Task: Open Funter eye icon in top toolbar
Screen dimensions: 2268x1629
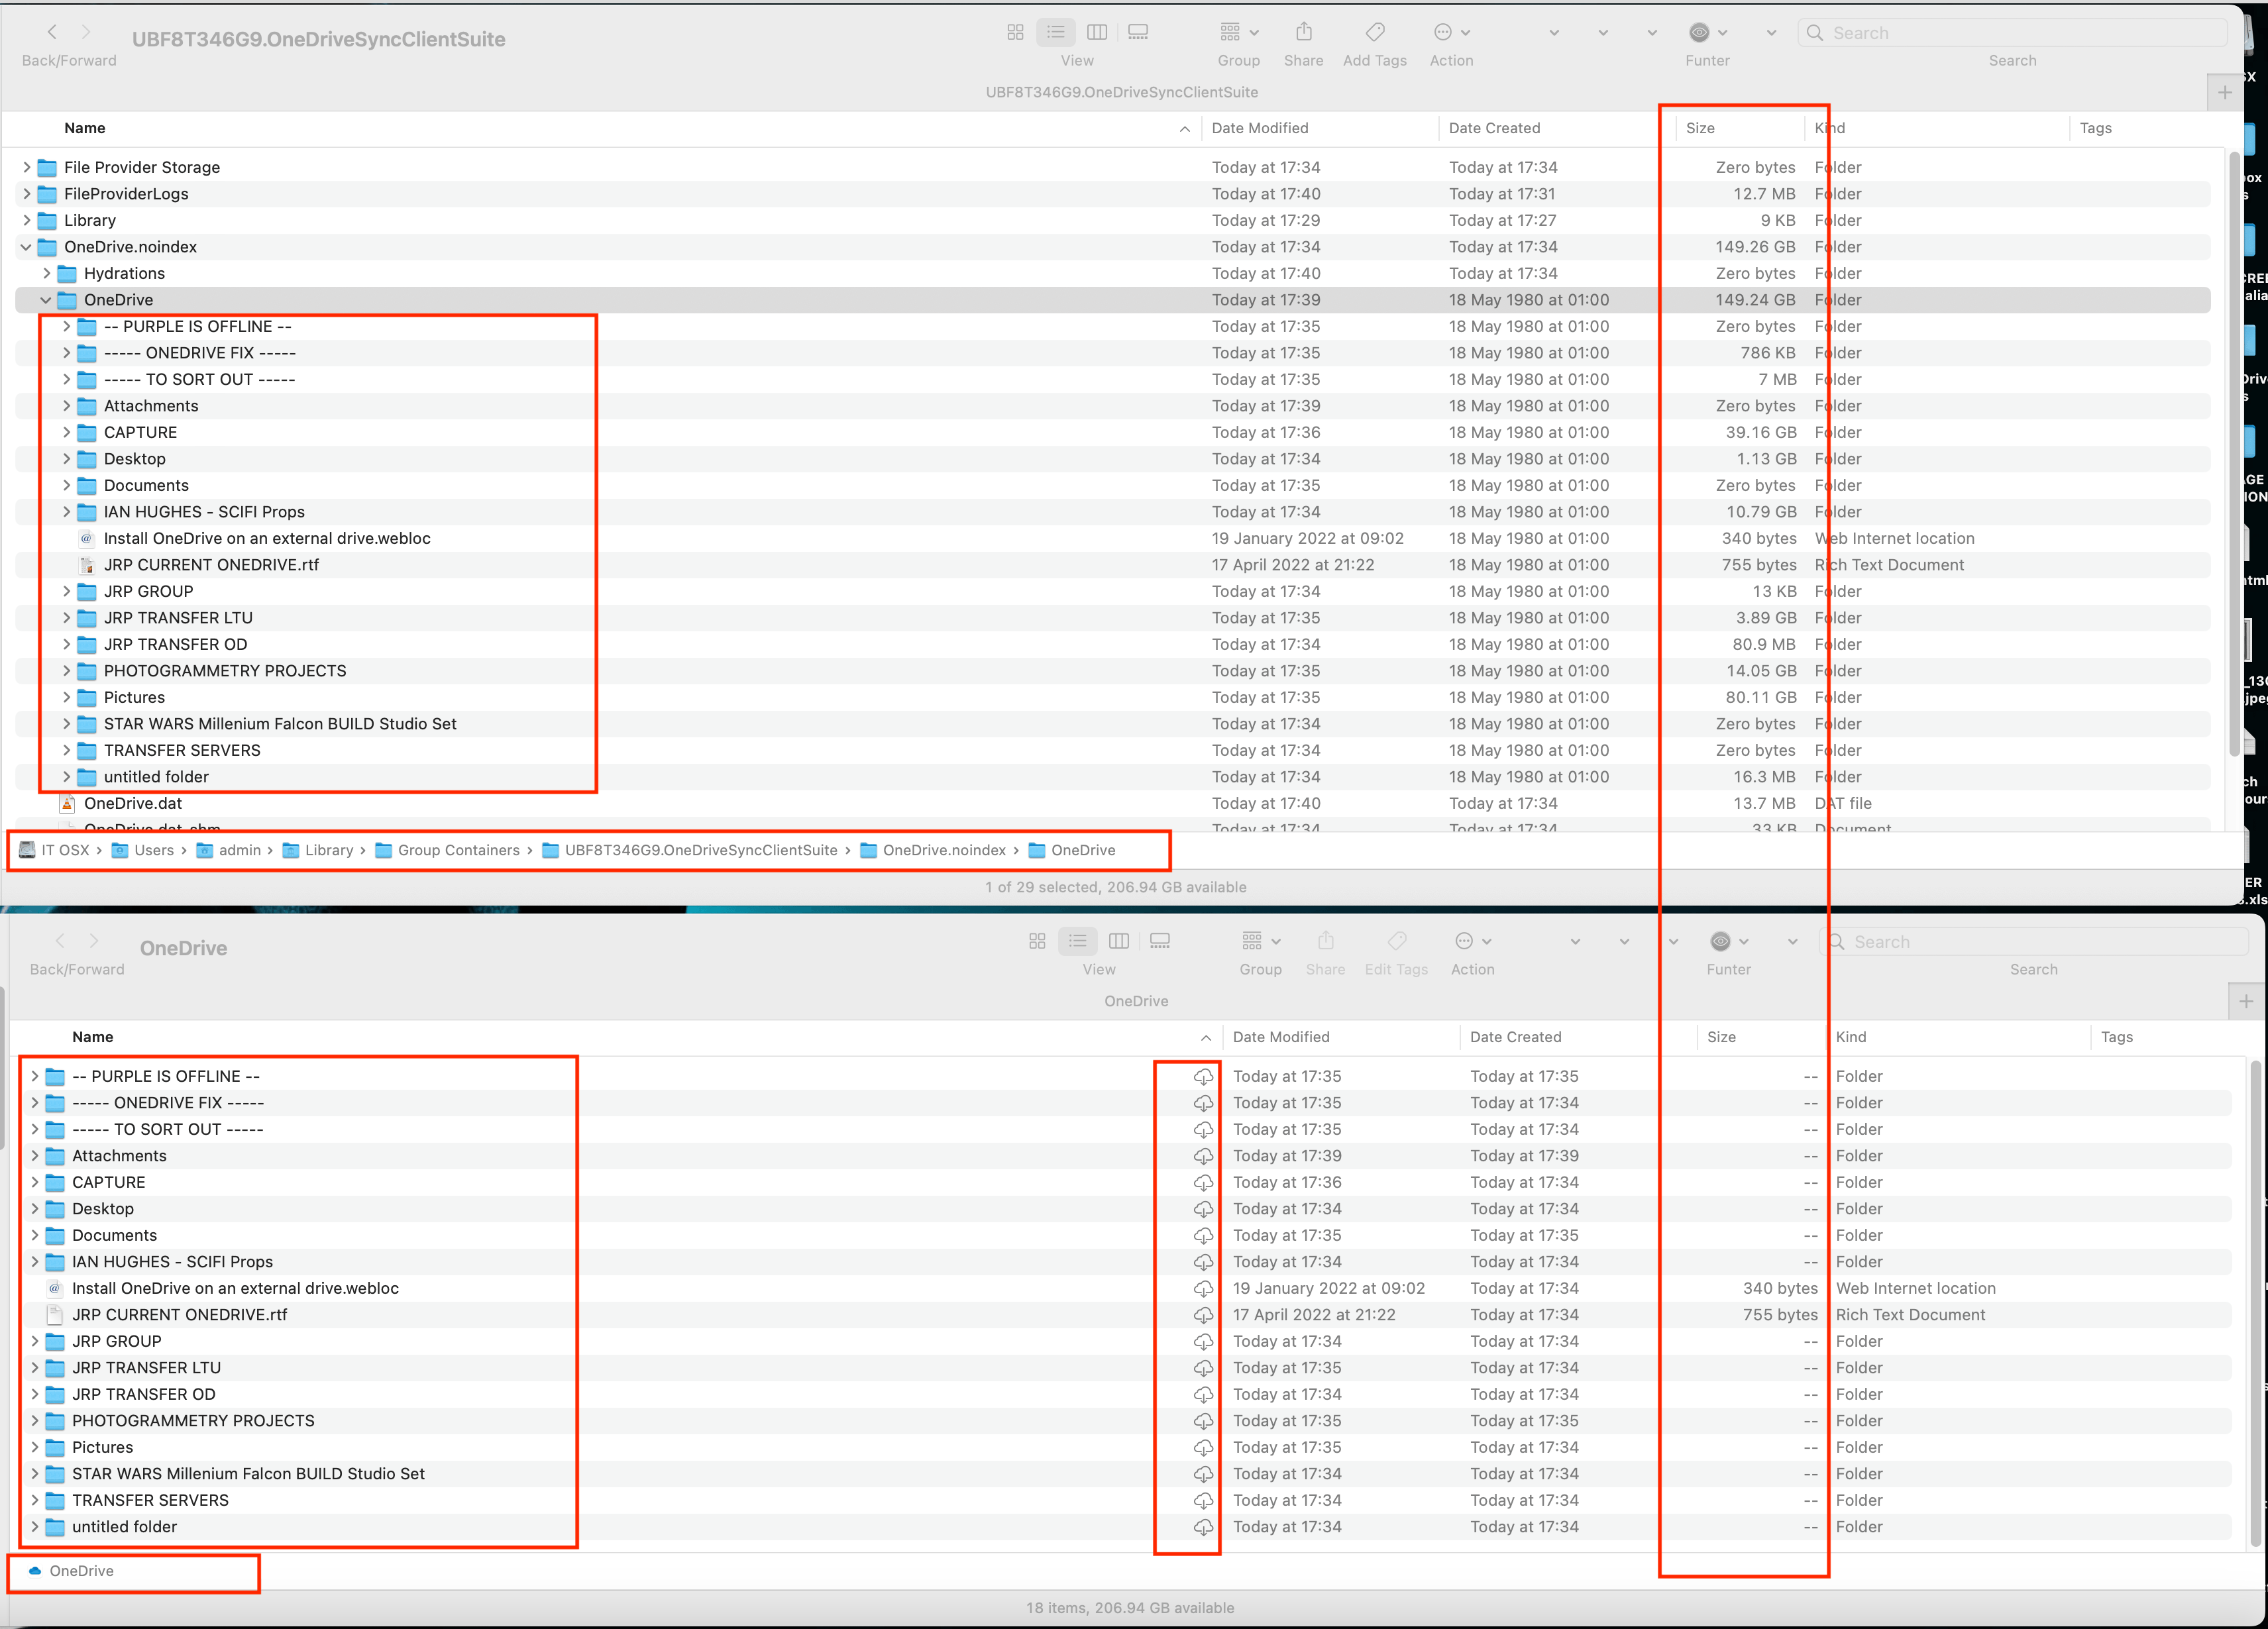Action: 1699,33
